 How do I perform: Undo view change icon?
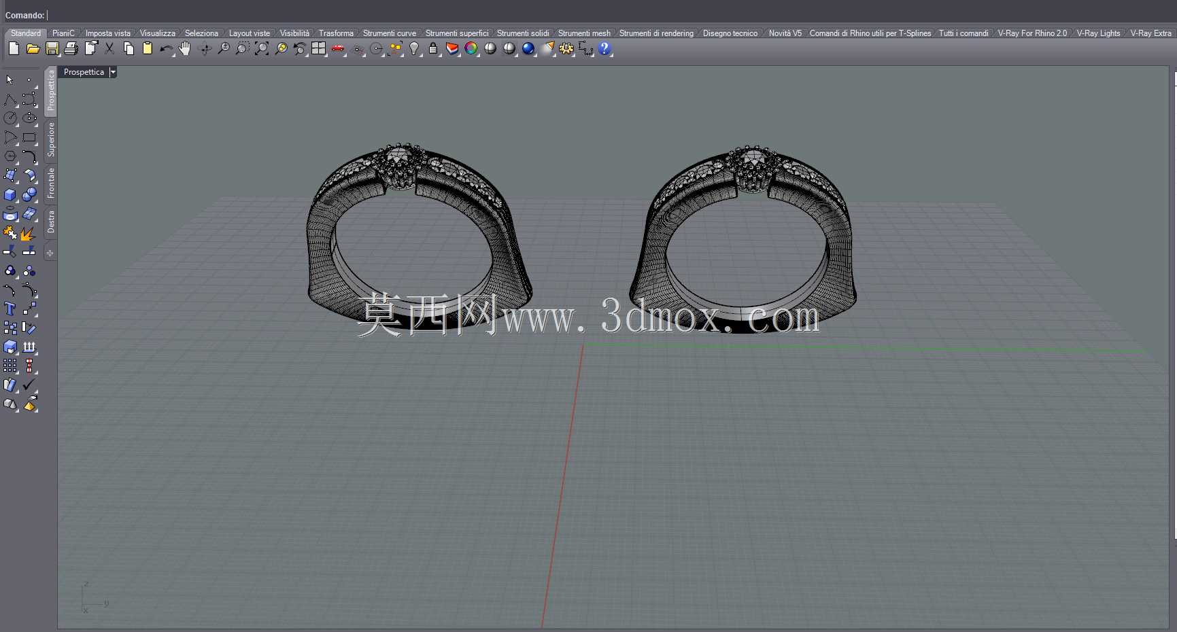point(300,48)
